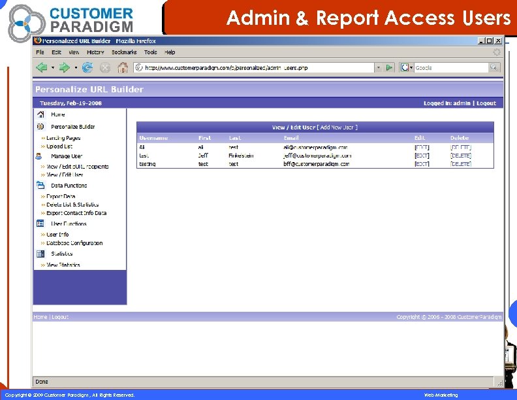517x400 pixels.
Task: Open View Statistics sidebar link
Action: (63, 265)
